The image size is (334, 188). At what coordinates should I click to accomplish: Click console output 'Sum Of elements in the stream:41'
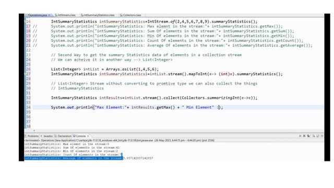pyautogui.click(x=72, y=148)
